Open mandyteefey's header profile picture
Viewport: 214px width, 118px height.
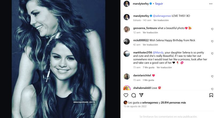[x=127, y=4]
